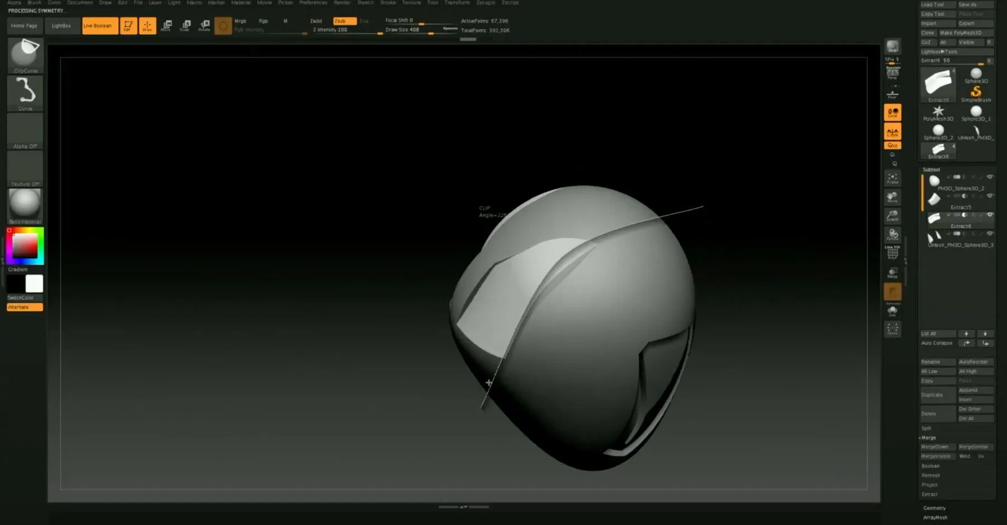Click the Append button
The height and width of the screenshot is (525, 1007).
(x=976, y=390)
